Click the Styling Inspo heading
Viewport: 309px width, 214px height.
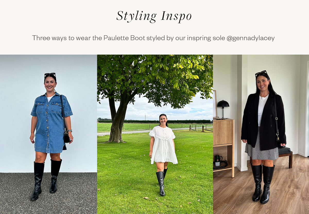(x=154, y=16)
